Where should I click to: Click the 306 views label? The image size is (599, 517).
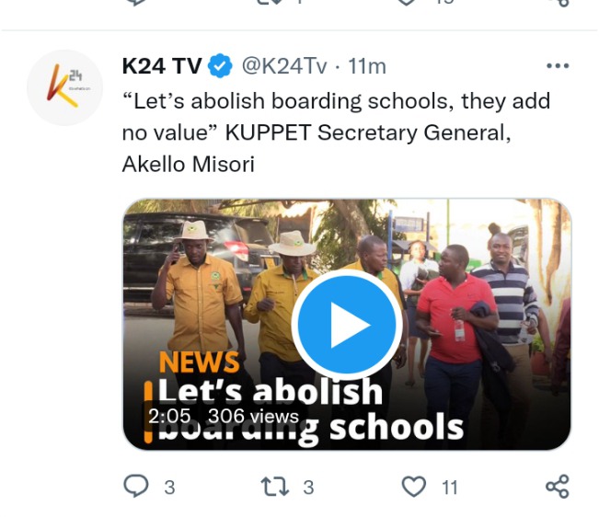(253, 416)
